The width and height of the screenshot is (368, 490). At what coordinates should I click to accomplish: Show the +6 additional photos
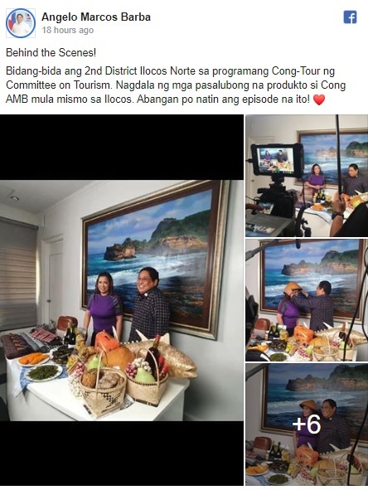307,425
